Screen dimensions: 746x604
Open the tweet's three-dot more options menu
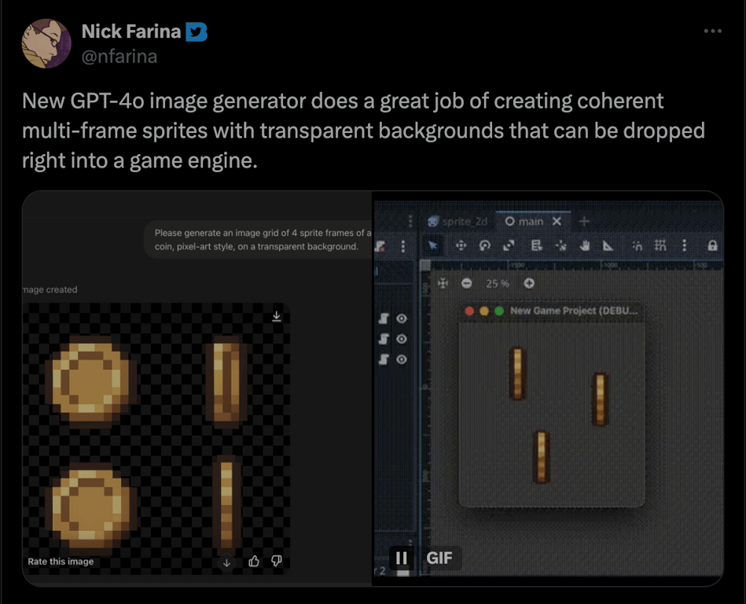(x=713, y=31)
